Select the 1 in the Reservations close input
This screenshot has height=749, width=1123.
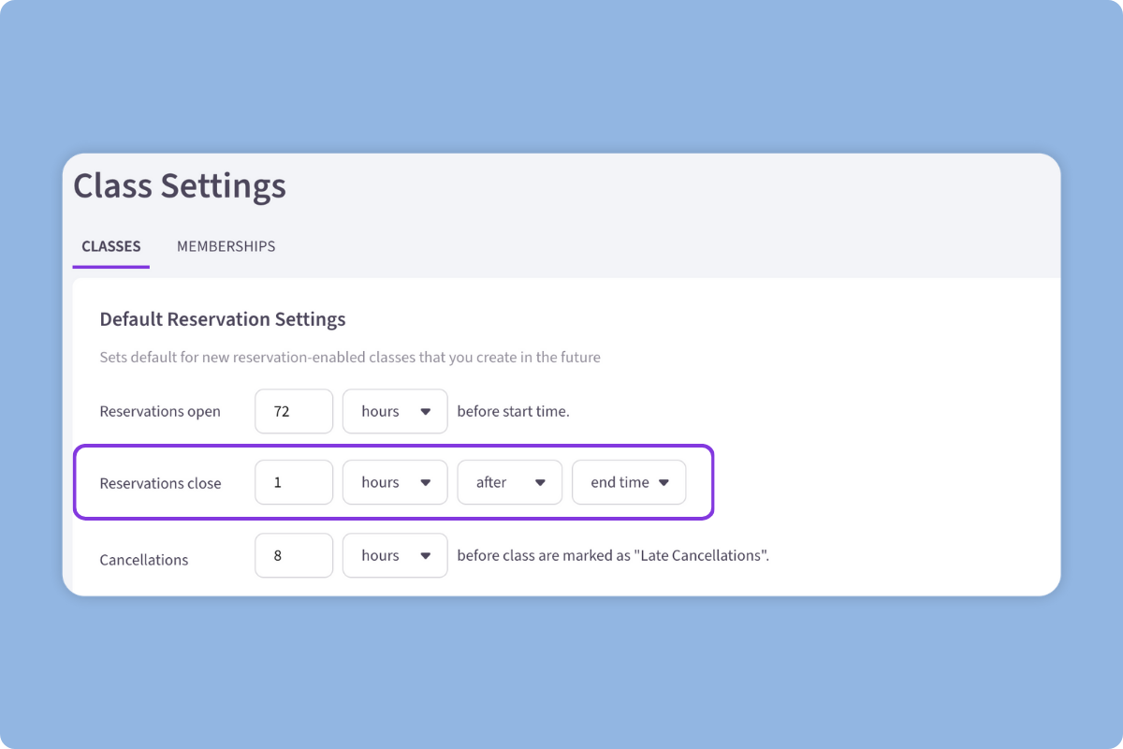tap(294, 482)
